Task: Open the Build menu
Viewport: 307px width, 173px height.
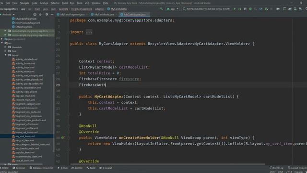Action: tap(65, 3)
